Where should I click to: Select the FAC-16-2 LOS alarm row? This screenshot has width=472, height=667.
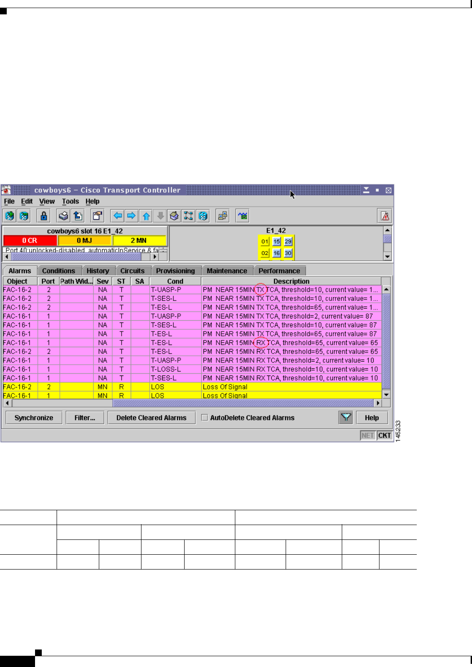pos(192,387)
